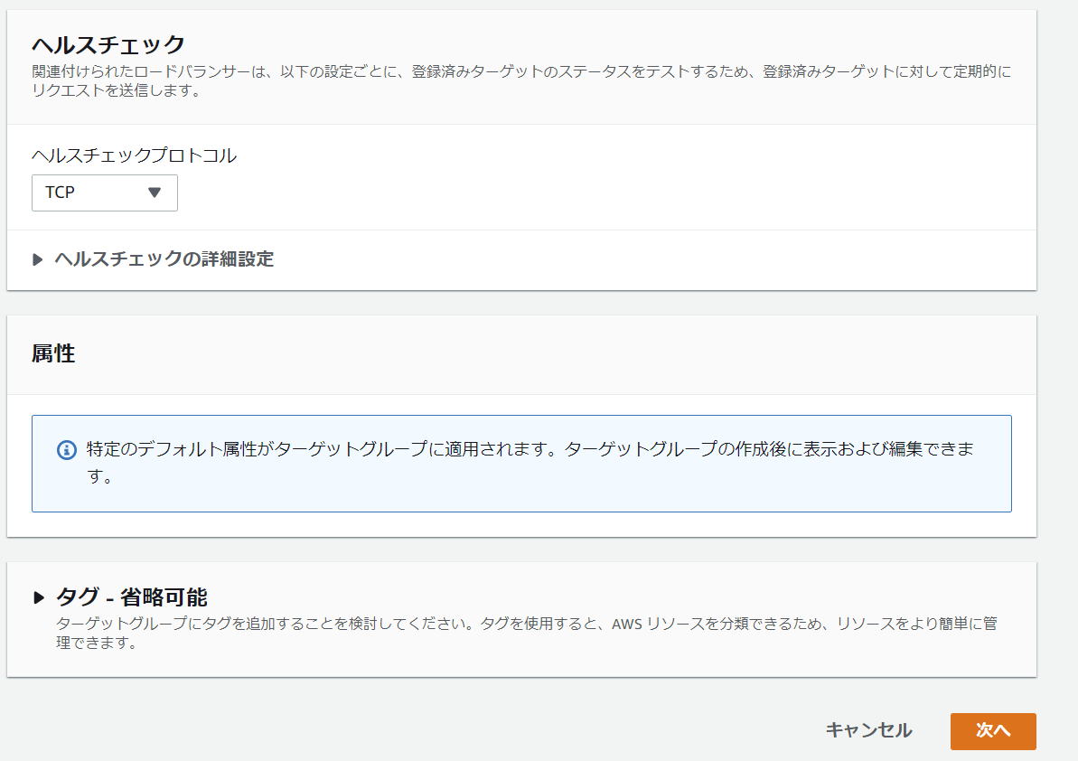Expand the タグ - 省略可能 section
Image resolution: width=1078 pixels, height=761 pixels.
point(120,597)
